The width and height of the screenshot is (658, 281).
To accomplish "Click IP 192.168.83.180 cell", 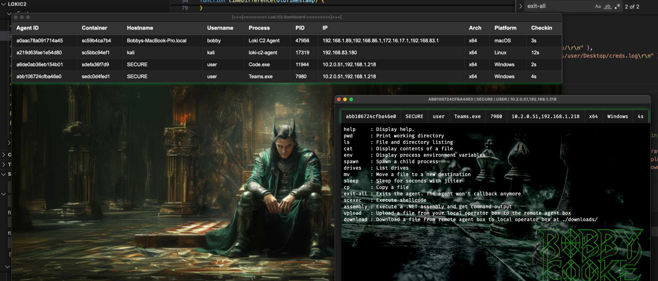I will click(x=340, y=52).
